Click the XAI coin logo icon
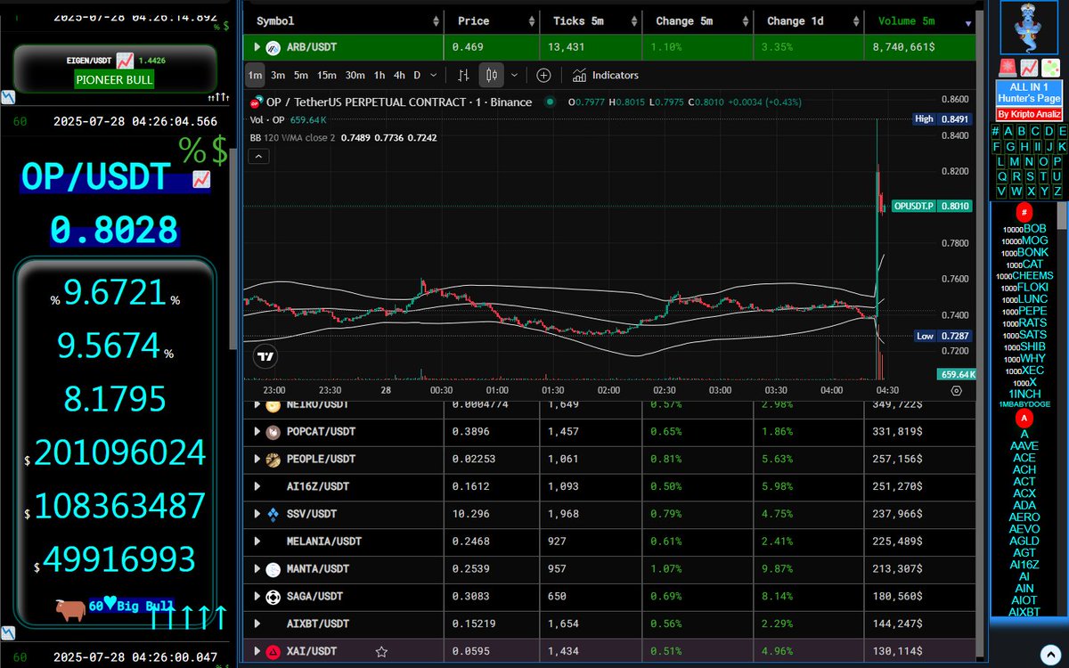 (273, 652)
